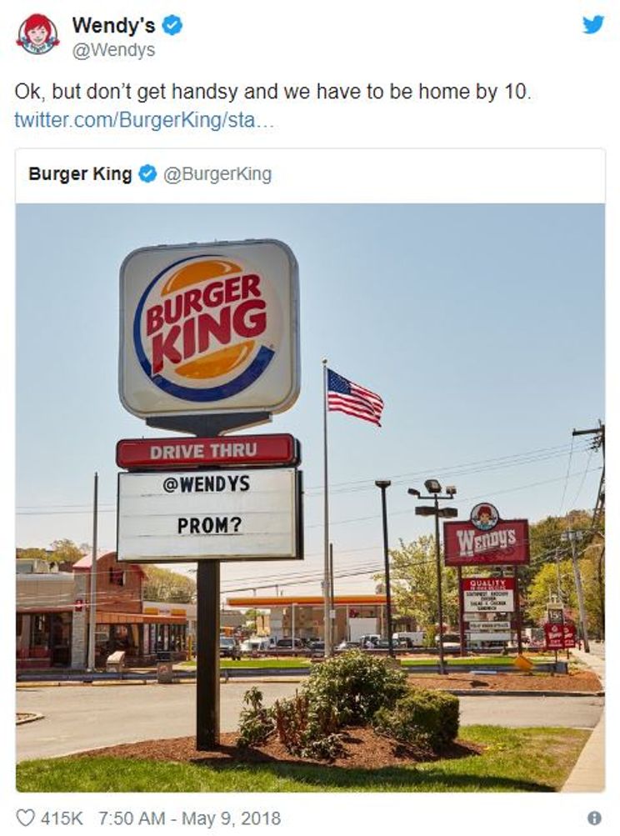Follow the twitter.com/BurgerKing link
The image size is (620, 836).
[x=144, y=119]
